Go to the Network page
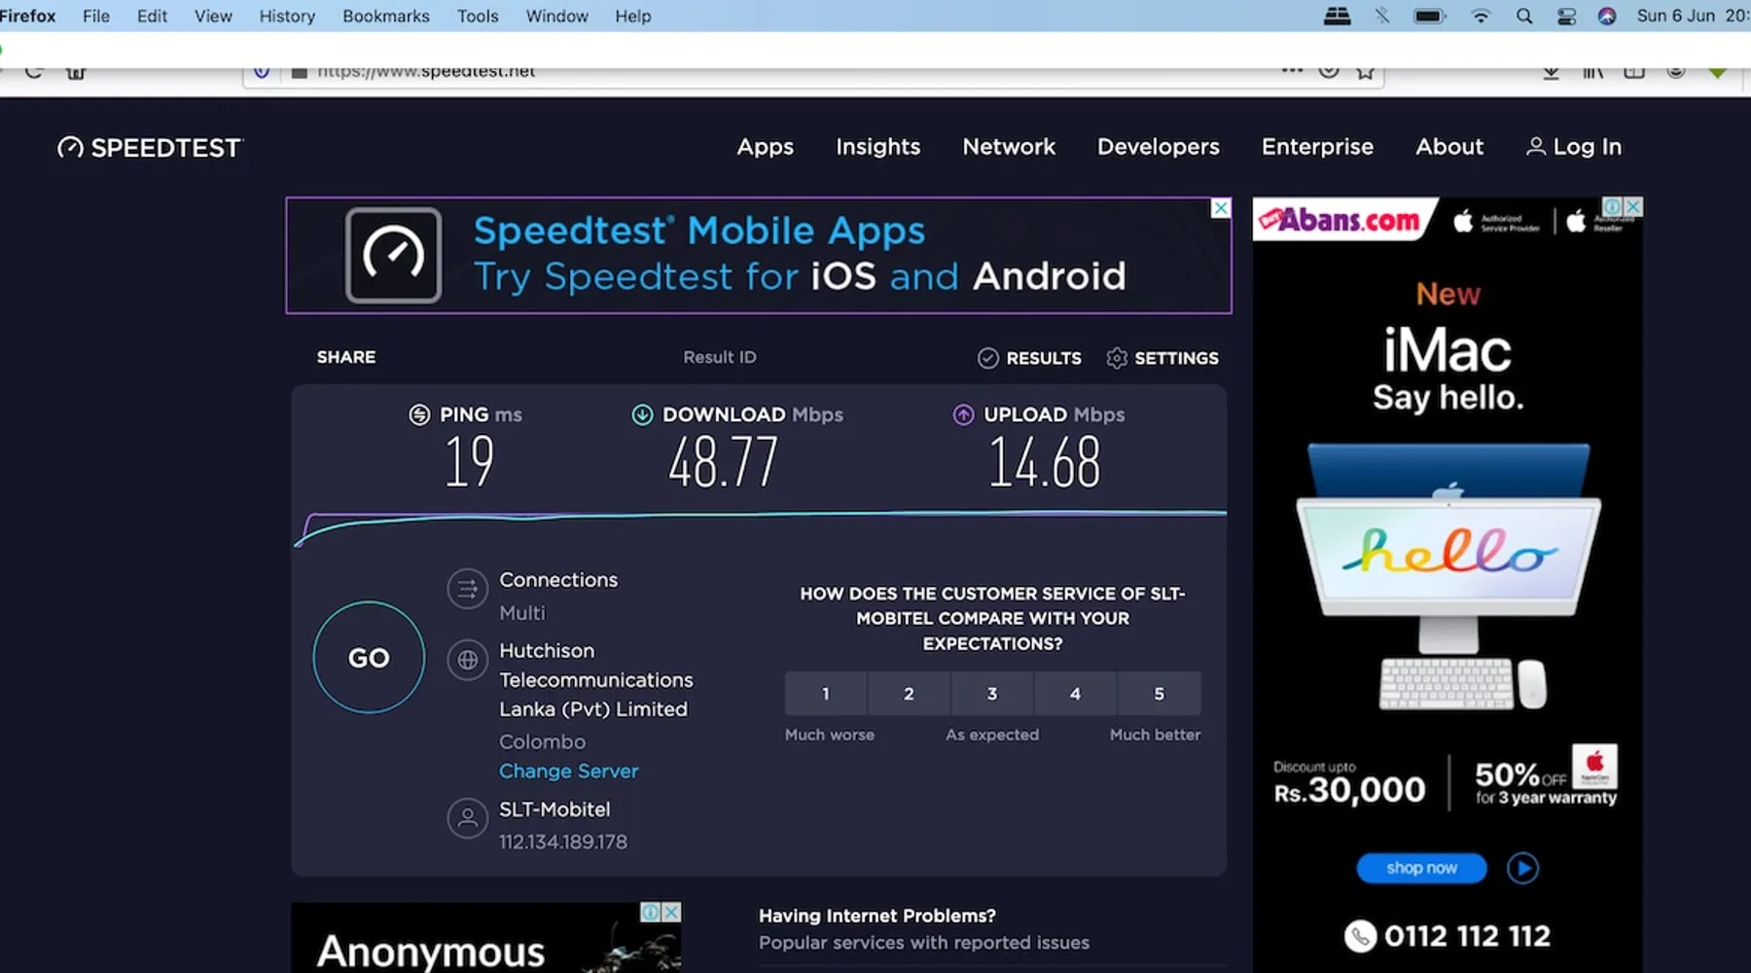The height and width of the screenshot is (973, 1751). pyautogui.click(x=1009, y=147)
